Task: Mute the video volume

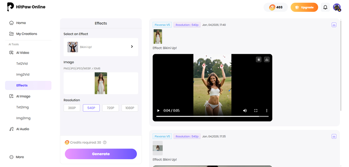Action: click(x=245, y=111)
